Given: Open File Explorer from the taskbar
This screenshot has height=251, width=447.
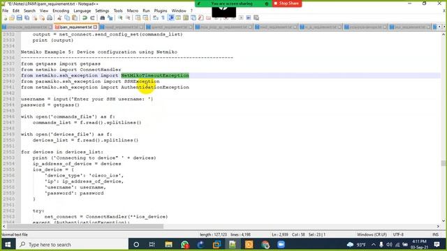Looking at the screenshot, I should 168,245.
